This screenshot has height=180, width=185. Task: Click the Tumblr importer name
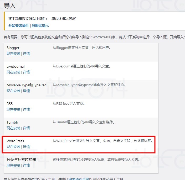(x=12, y=122)
